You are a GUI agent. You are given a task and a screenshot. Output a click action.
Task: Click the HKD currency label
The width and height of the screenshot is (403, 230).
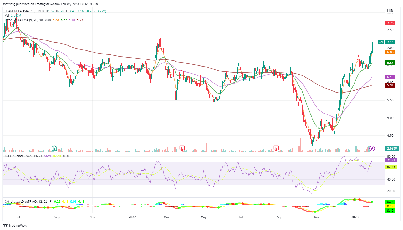coord(390,11)
